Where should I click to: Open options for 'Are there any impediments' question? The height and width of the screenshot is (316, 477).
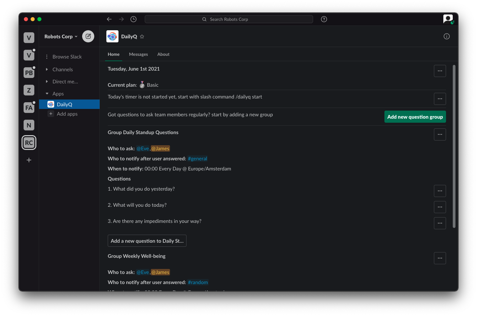coord(440,223)
